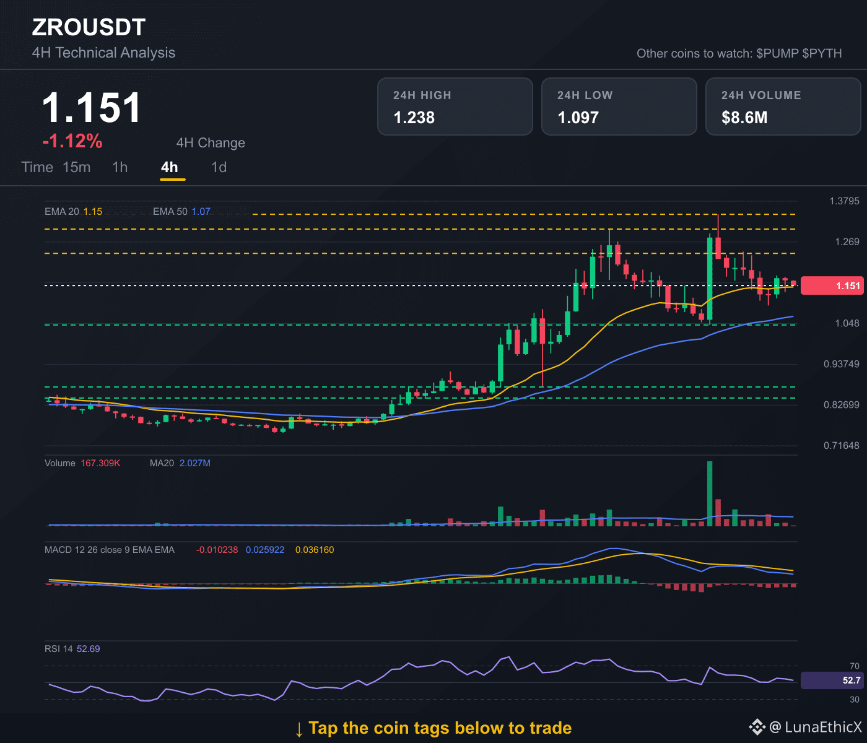
Task: Click the 4H Technical Analysis subtitle
Action: pyautogui.click(x=103, y=53)
